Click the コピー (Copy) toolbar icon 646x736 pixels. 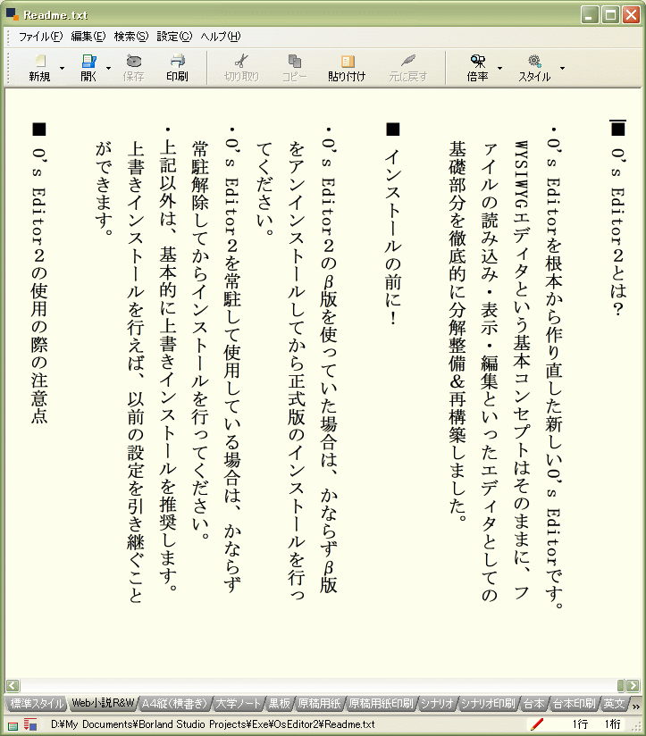pyautogui.click(x=294, y=61)
